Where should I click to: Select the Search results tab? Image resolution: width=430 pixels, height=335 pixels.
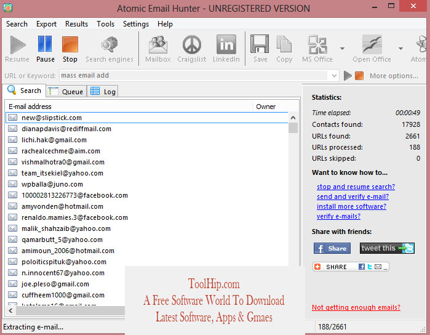(x=24, y=91)
